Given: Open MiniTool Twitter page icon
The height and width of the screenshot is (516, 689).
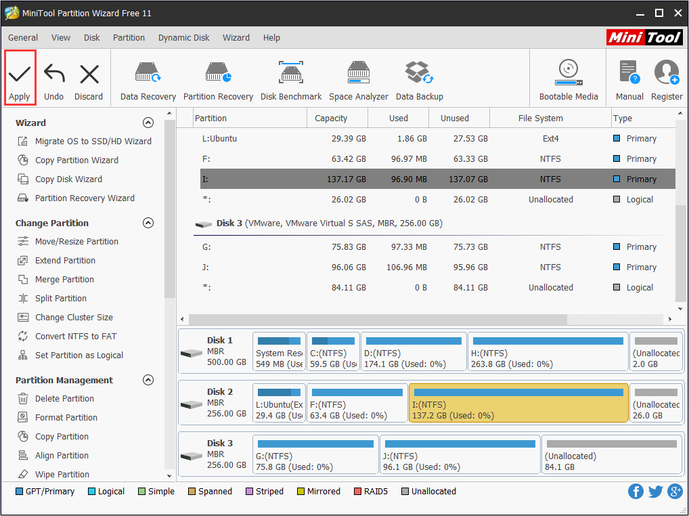Looking at the screenshot, I should click(655, 491).
